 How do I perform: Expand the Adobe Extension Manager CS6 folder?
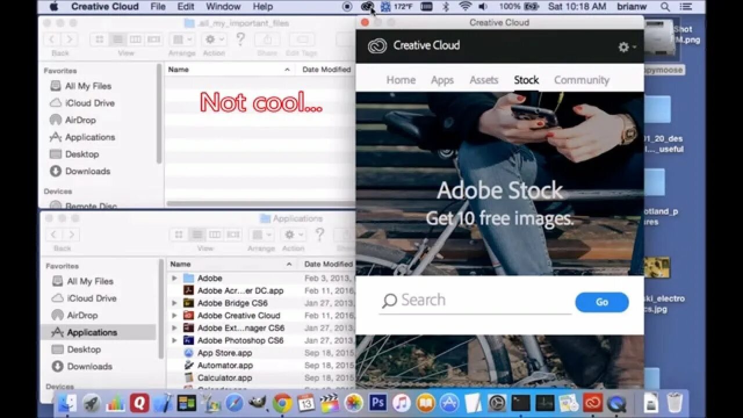(174, 328)
